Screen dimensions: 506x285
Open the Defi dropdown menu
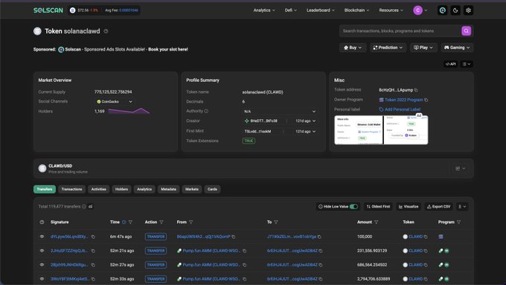(290, 10)
